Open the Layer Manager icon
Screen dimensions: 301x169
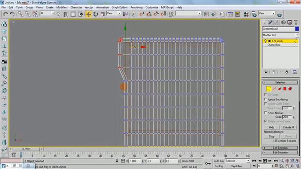click(x=222, y=14)
